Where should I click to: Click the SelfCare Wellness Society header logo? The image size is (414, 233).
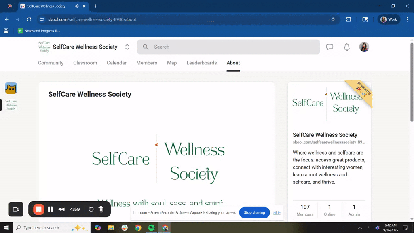[44, 47]
